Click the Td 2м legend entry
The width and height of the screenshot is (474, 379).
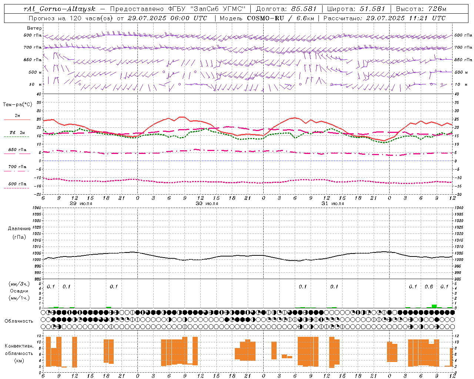17,133
